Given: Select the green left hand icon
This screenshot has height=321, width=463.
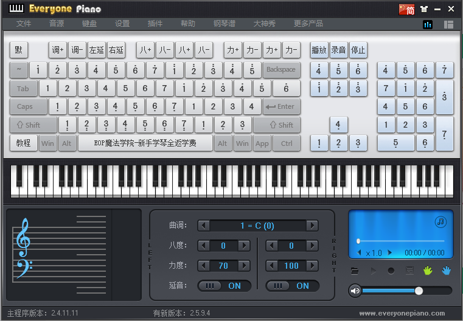Looking at the screenshot, I should pyautogui.click(x=428, y=271).
